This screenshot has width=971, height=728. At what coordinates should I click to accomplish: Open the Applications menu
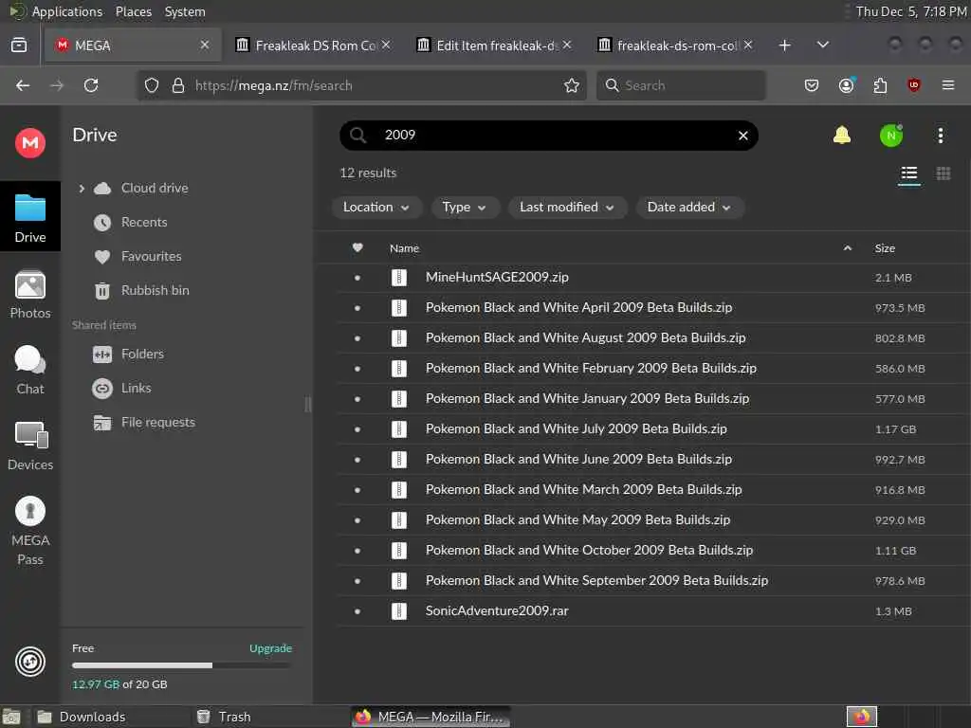(x=67, y=11)
